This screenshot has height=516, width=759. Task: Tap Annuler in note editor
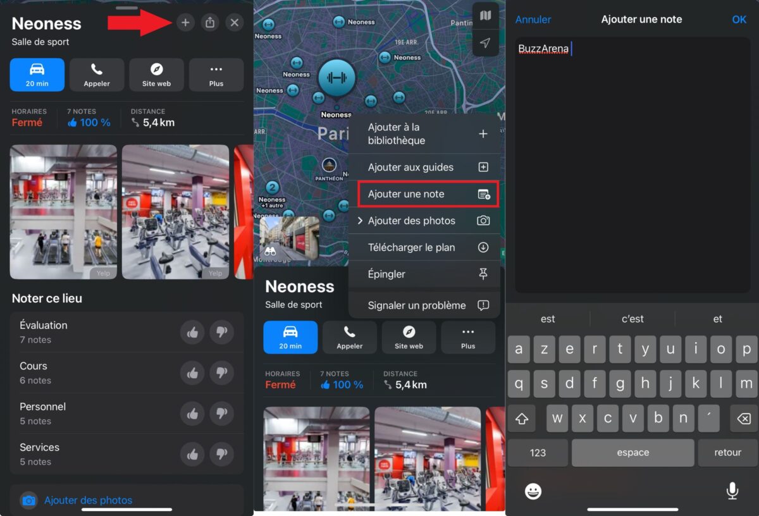click(x=533, y=20)
